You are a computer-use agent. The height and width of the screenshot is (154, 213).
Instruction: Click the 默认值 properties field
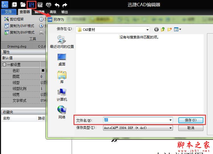click(x=23, y=58)
